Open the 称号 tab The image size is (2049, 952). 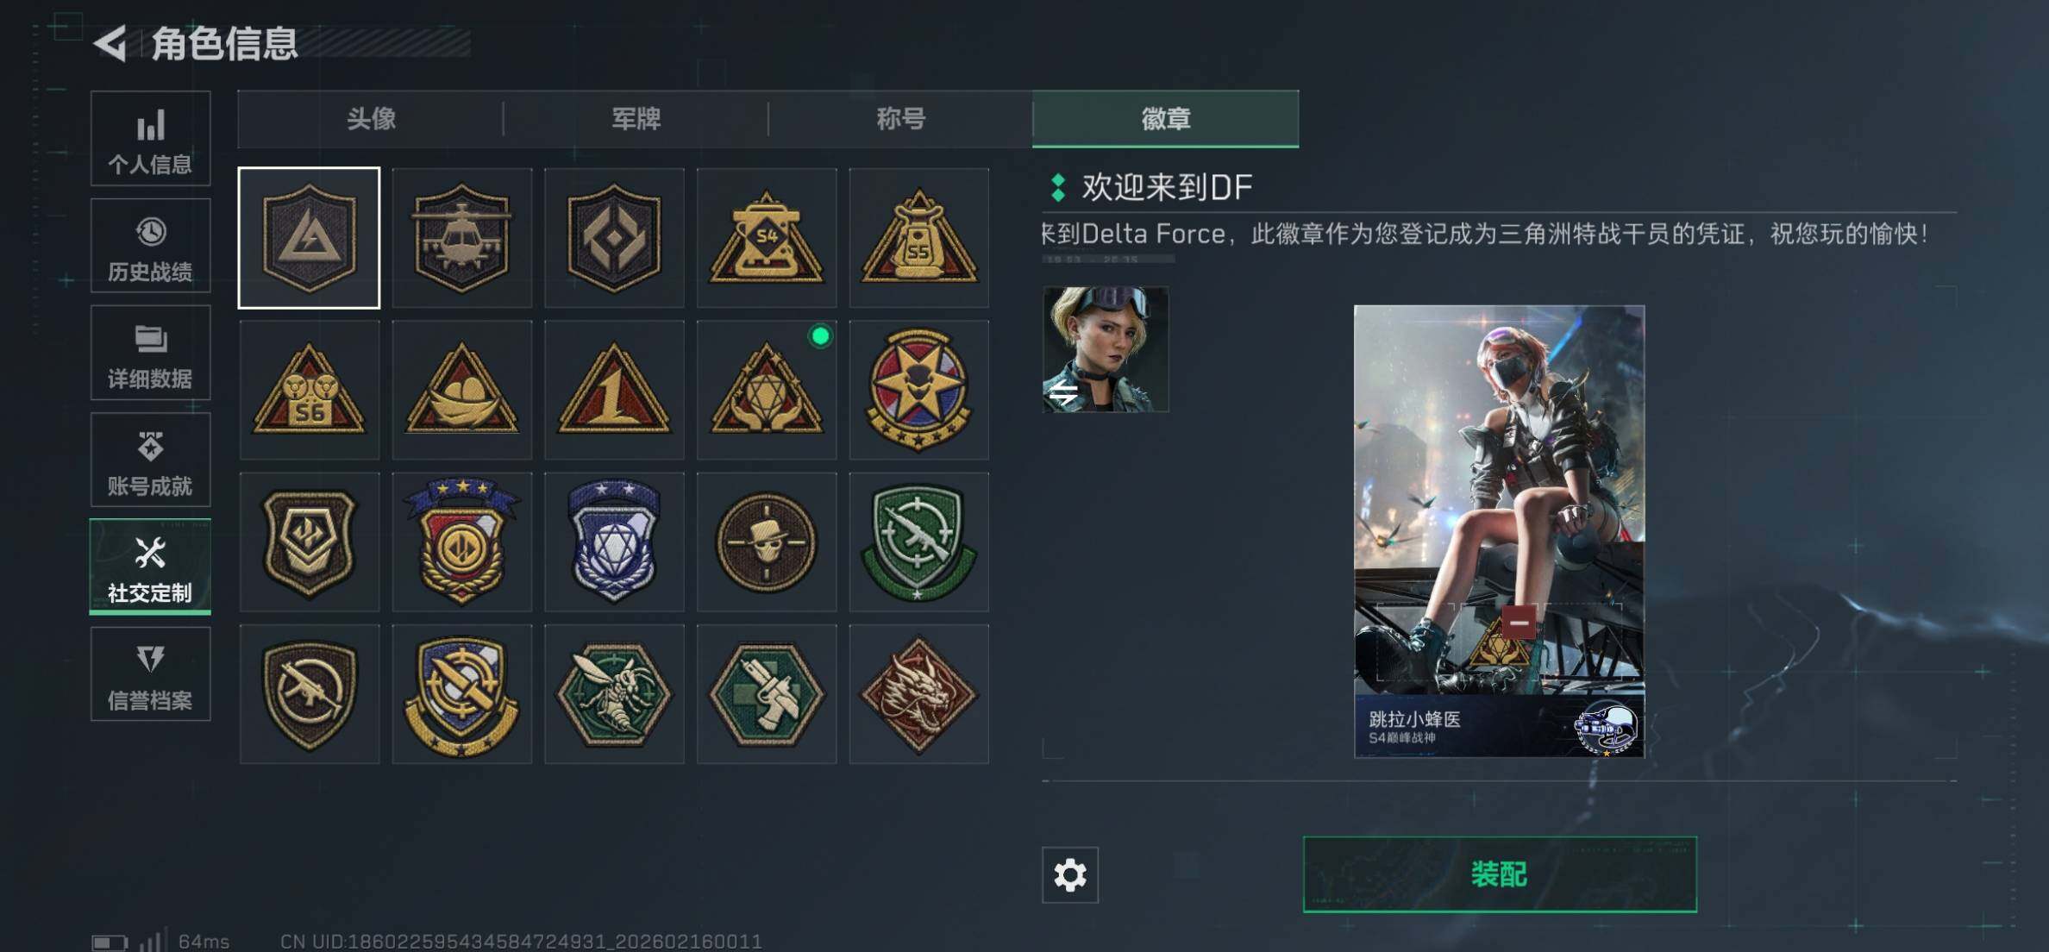point(900,119)
